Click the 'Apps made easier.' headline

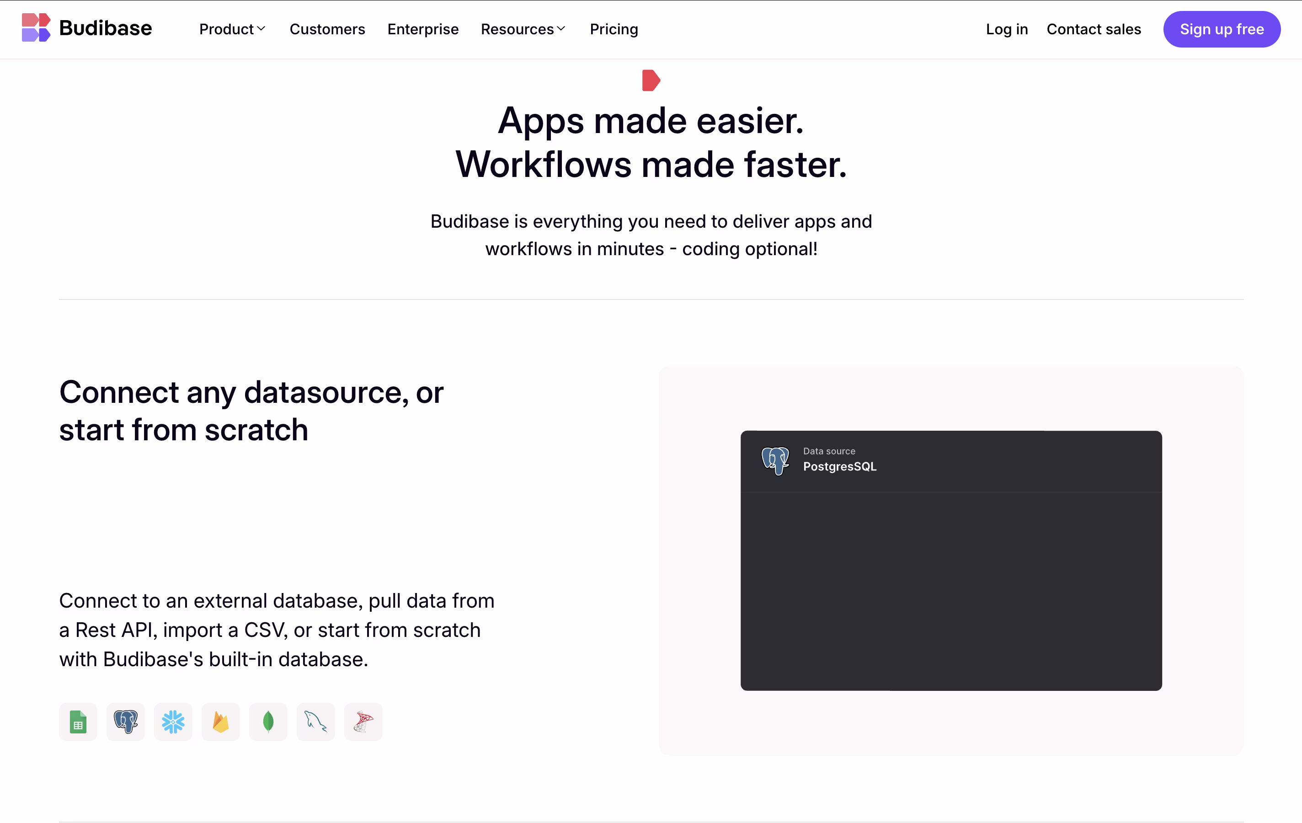point(651,121)
